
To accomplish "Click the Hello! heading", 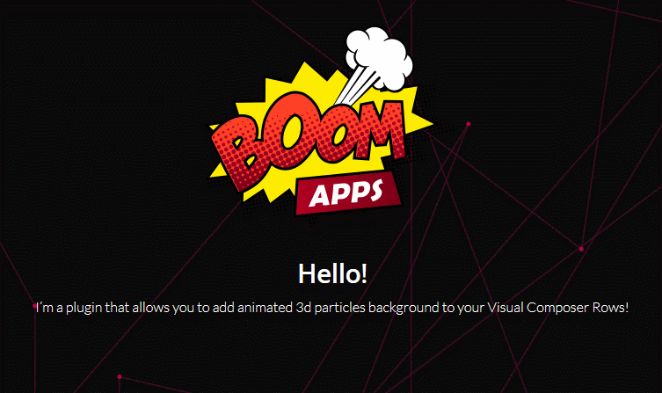I will click(x=332, y=273).
